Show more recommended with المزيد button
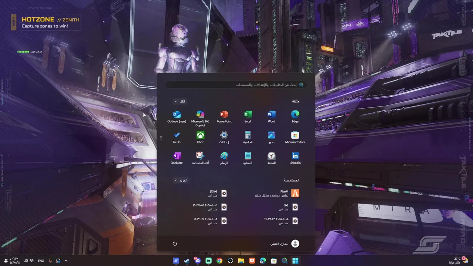This screenshot has height=266, width=473. (181, 180)
